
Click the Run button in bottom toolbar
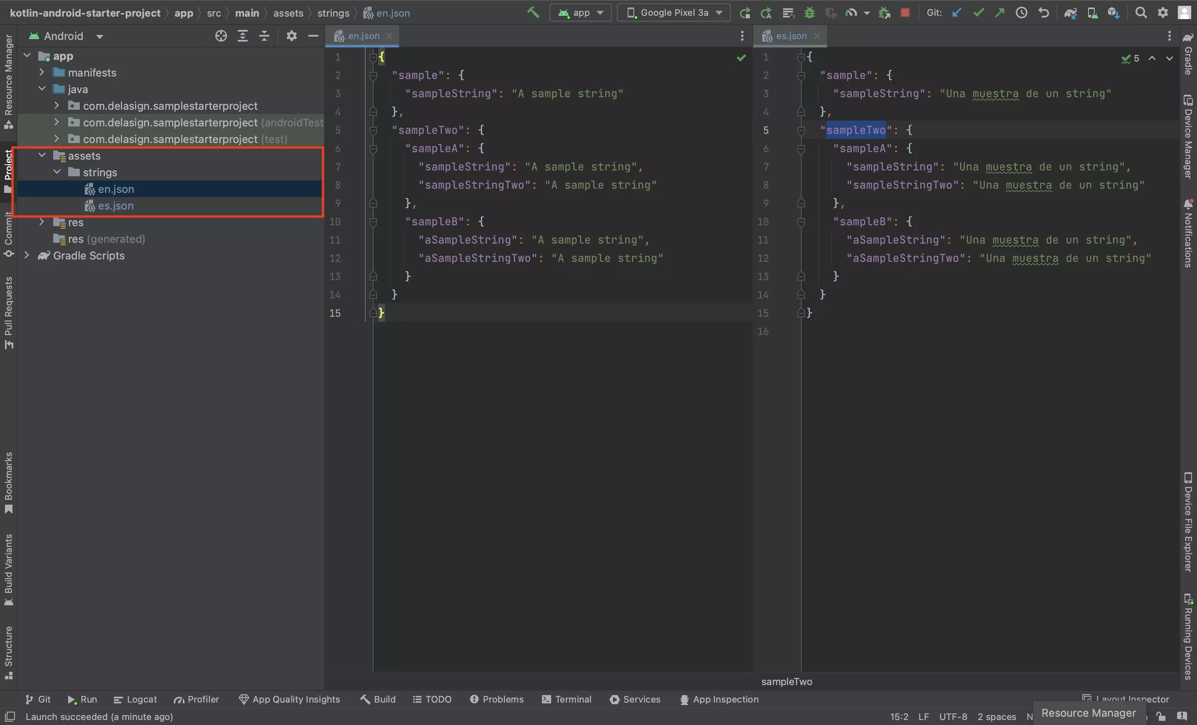point(82,699)
